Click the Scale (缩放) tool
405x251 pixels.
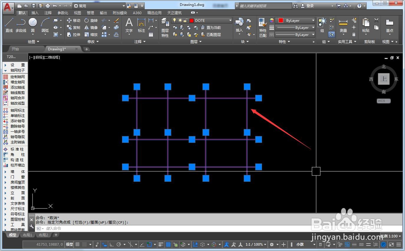[91, 34]
